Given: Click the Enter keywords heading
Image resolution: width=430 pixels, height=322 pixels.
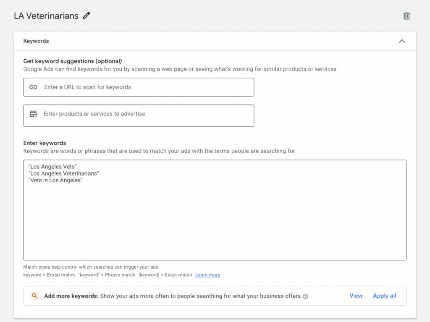Looking at the screenshot, I should 45,143.
